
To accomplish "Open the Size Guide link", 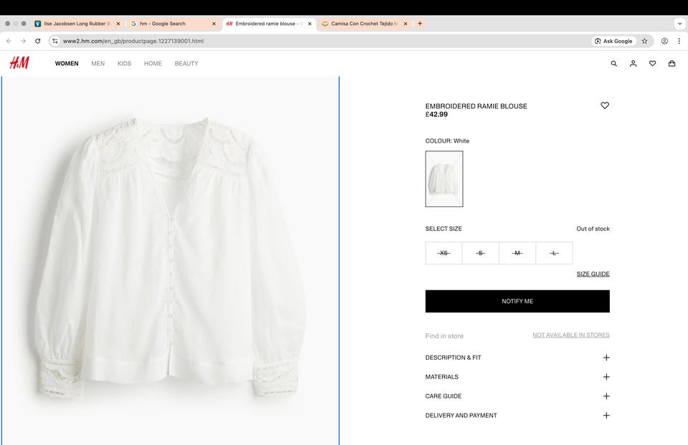I will [x=593, y=274].
